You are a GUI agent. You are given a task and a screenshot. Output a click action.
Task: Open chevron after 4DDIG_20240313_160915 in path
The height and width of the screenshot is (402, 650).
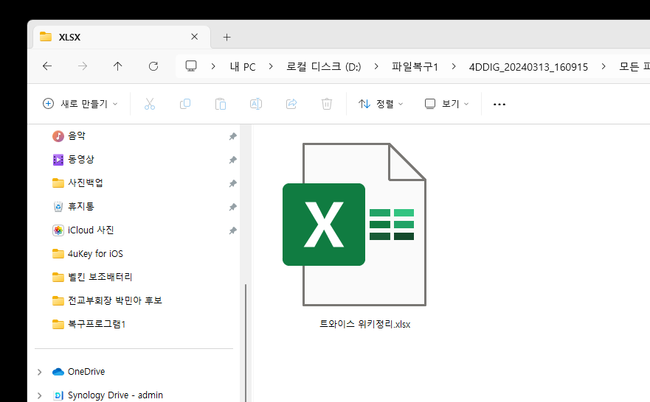[x=604, y=66]
